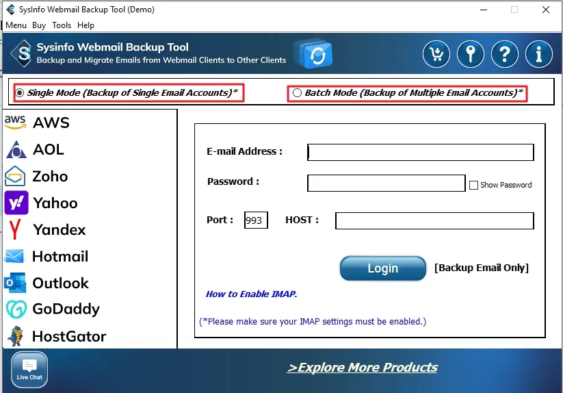This screenshot has width=563, height=393.
Task: Select the Hotmail envelope icon
Action: pos(15,256)
